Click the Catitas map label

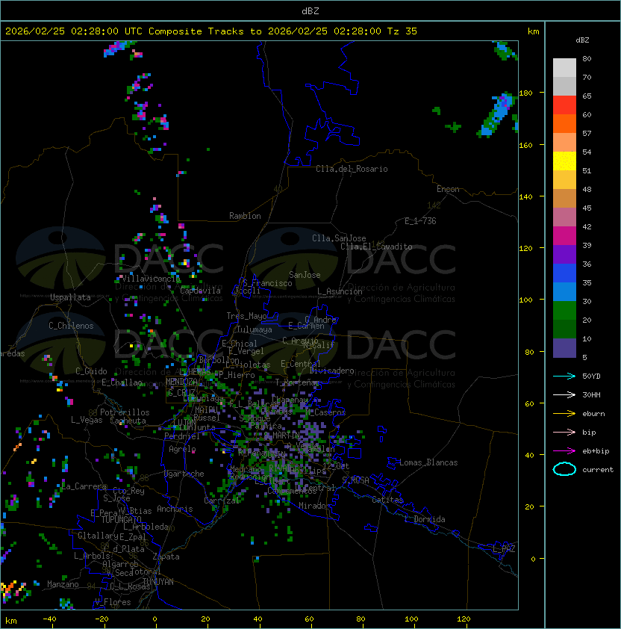(x=387, y=500)
